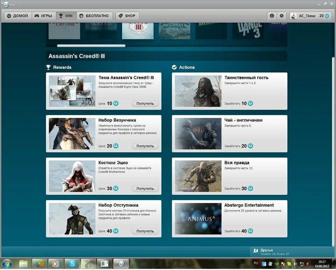Click Uplay coin icon on Набор Отступника price
336x270 pixels.
click(x=116, y=231)
